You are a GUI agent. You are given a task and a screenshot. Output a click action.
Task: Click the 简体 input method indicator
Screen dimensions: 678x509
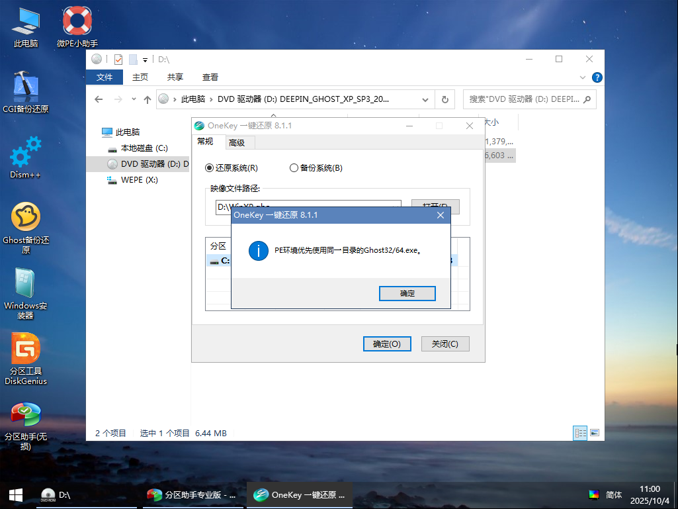pos(614,494)
